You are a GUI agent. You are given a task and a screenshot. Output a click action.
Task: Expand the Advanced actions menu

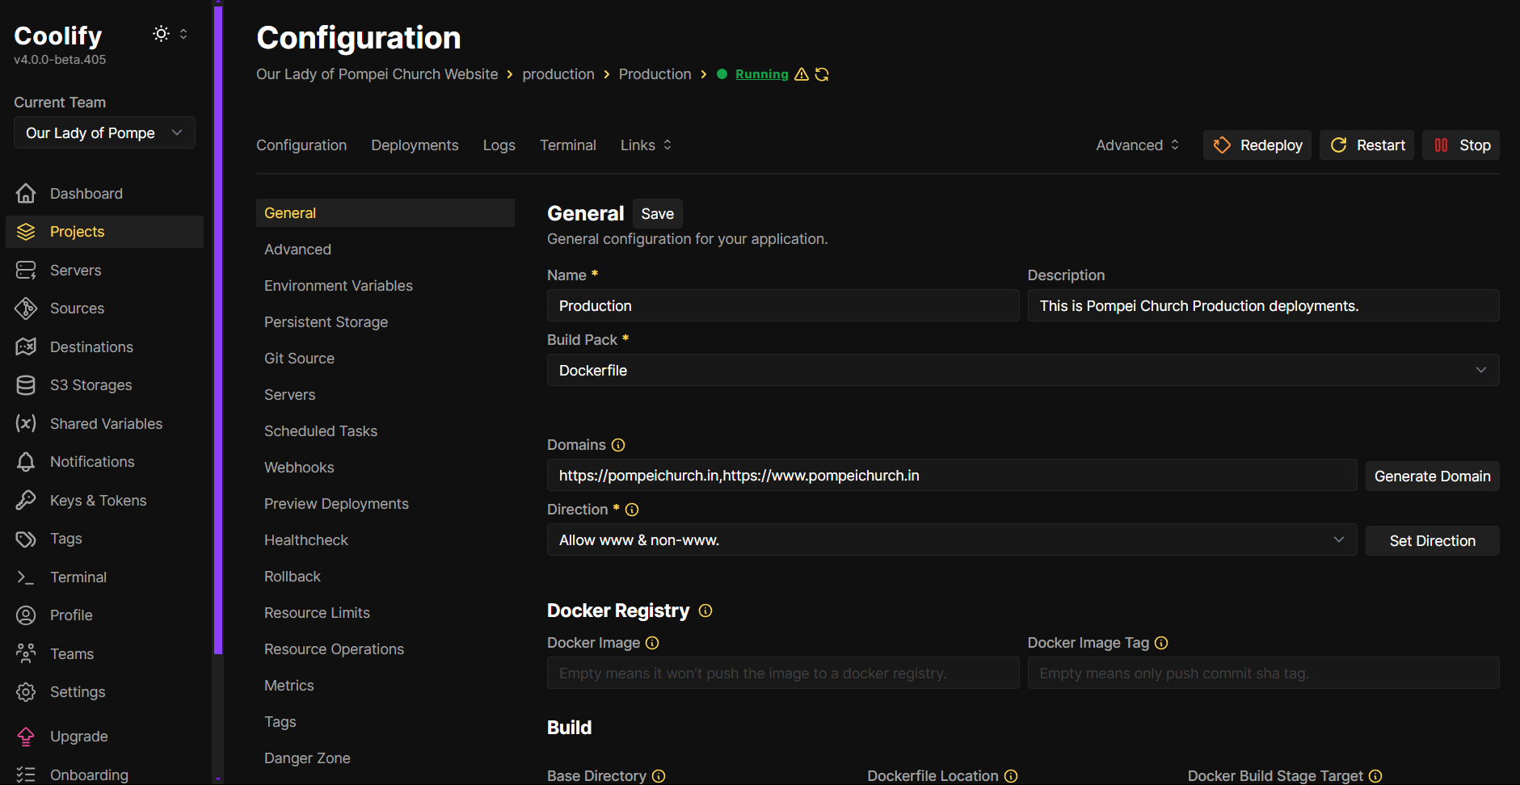[1137, 145]
